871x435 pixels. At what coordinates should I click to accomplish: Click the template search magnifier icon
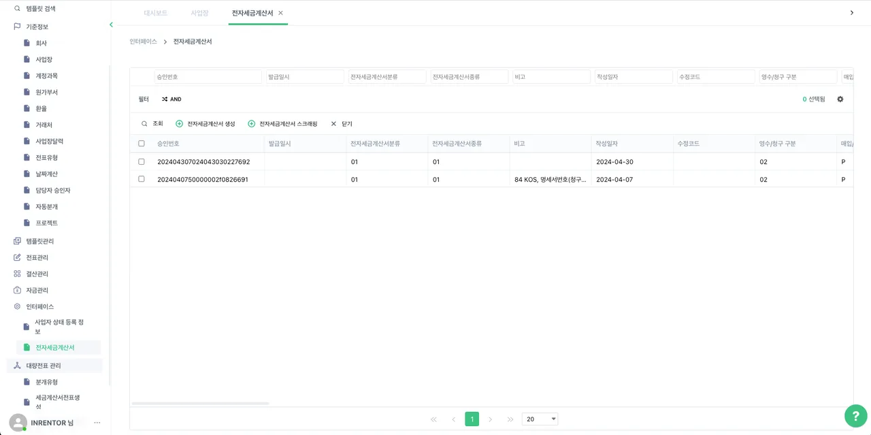pos(17,9)
